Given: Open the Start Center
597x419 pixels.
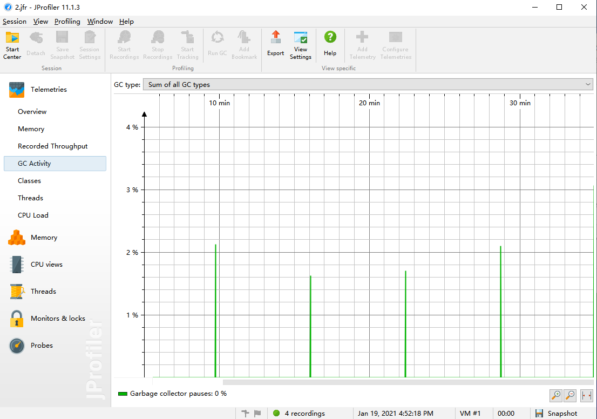Looking at the screenshot, I should 12,45.
